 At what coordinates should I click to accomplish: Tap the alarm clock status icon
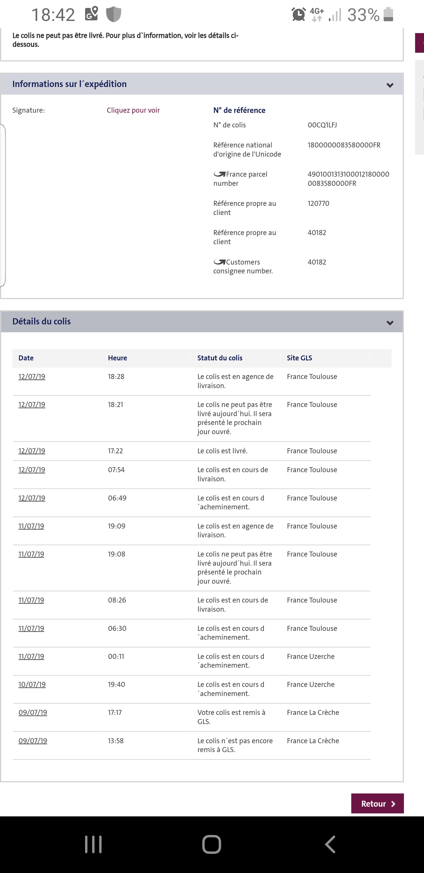click(x=299, y=14)
